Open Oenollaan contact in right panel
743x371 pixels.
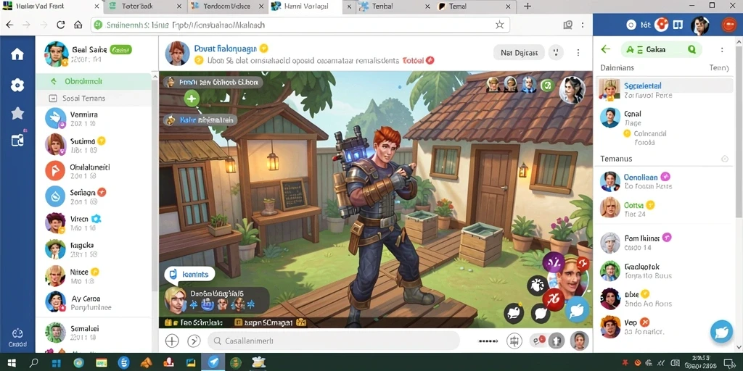pos(665,181)
